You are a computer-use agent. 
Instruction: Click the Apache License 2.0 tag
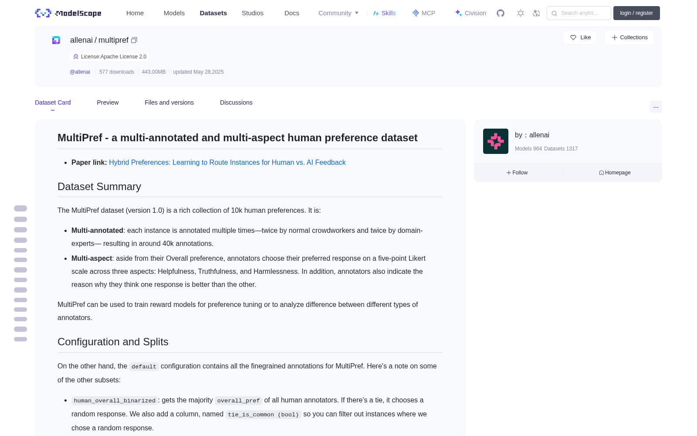[x=109, y=57]
